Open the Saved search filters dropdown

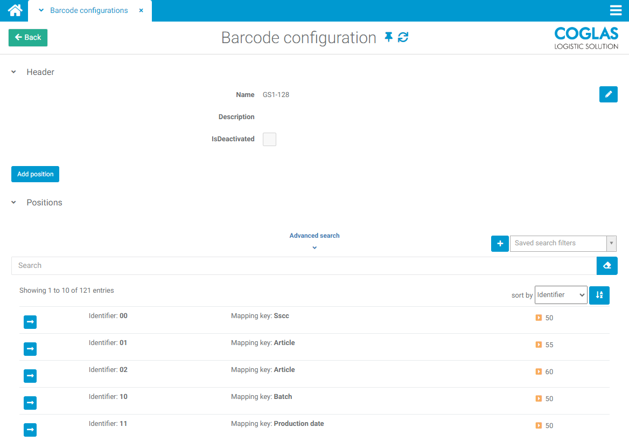click(x=611, y=243)
